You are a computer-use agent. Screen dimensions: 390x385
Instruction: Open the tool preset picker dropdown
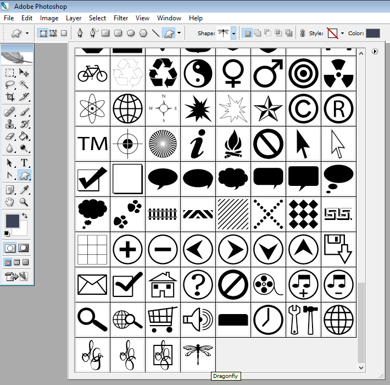click(27, 33)
